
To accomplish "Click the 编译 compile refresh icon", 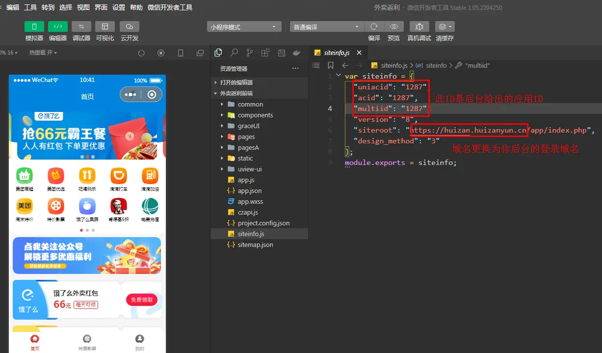I will click(x=374, y=27).
